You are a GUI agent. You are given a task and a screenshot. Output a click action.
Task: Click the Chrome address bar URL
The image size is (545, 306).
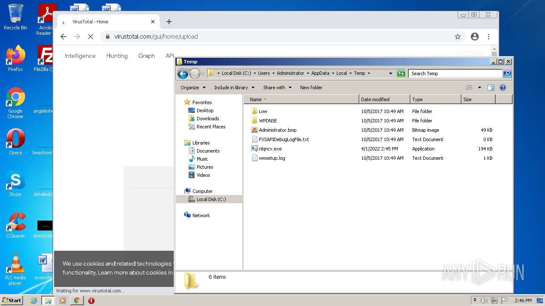[x=156, y=37]
